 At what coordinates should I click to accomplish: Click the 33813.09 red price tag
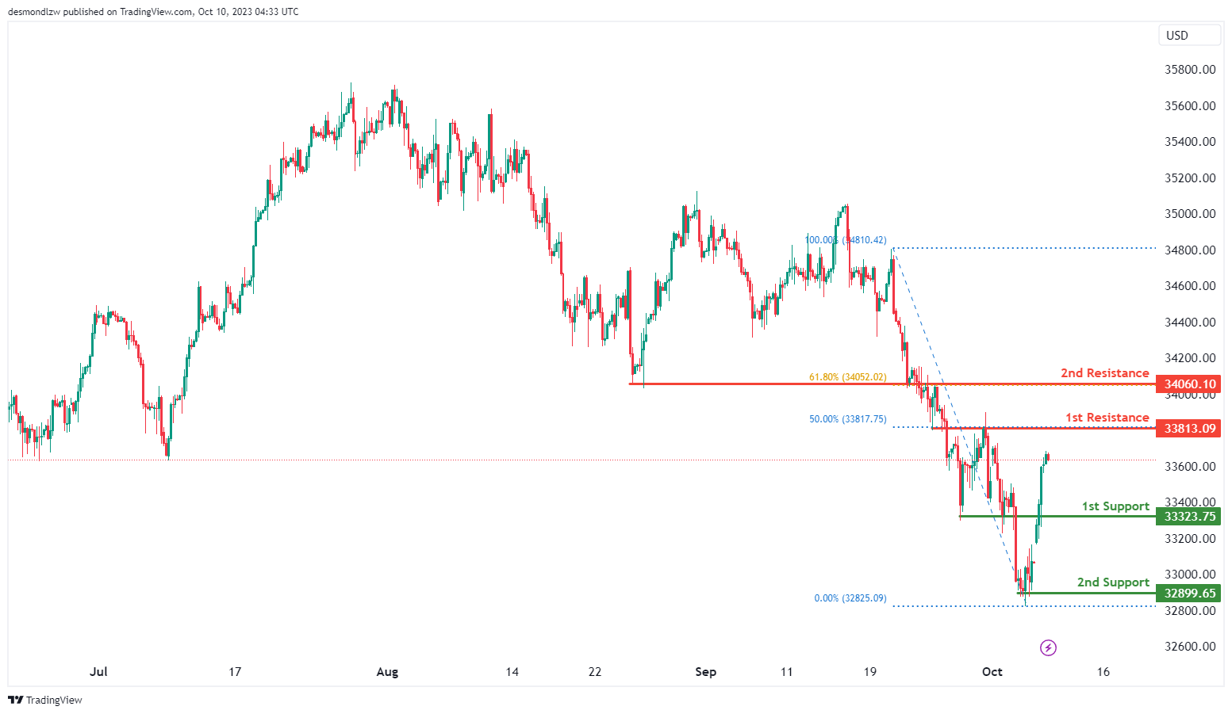point(1188,429)
